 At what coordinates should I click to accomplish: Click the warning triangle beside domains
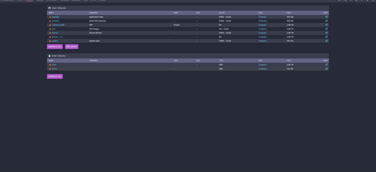[50, 21]
